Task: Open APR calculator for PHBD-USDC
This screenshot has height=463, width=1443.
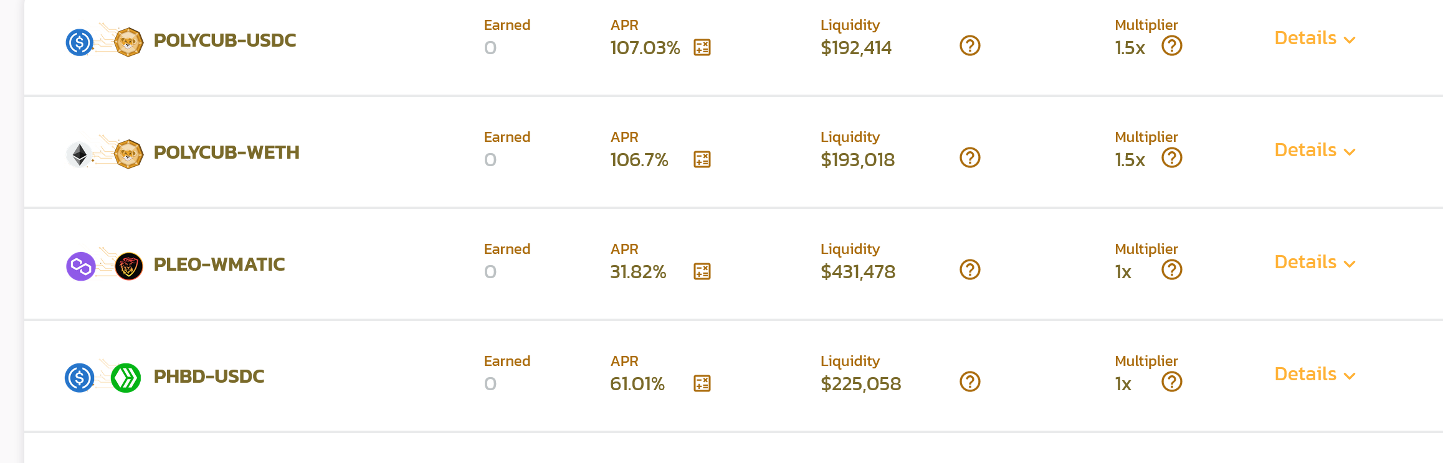Action: pos(702,383)
